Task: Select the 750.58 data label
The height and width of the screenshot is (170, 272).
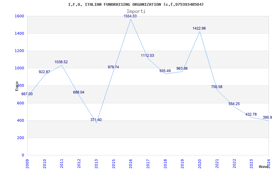Action: click(x=217, y=87)
